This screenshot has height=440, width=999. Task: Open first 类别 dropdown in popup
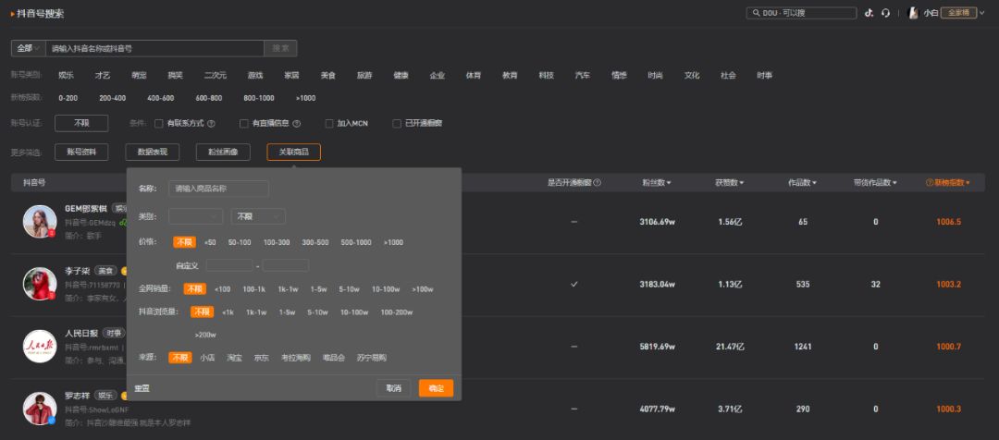(x=195, y=216)
